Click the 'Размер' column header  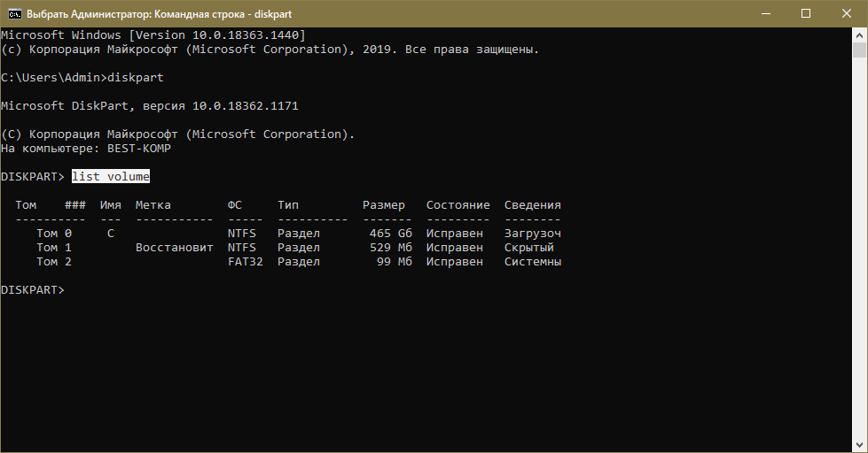pos(384,205)
